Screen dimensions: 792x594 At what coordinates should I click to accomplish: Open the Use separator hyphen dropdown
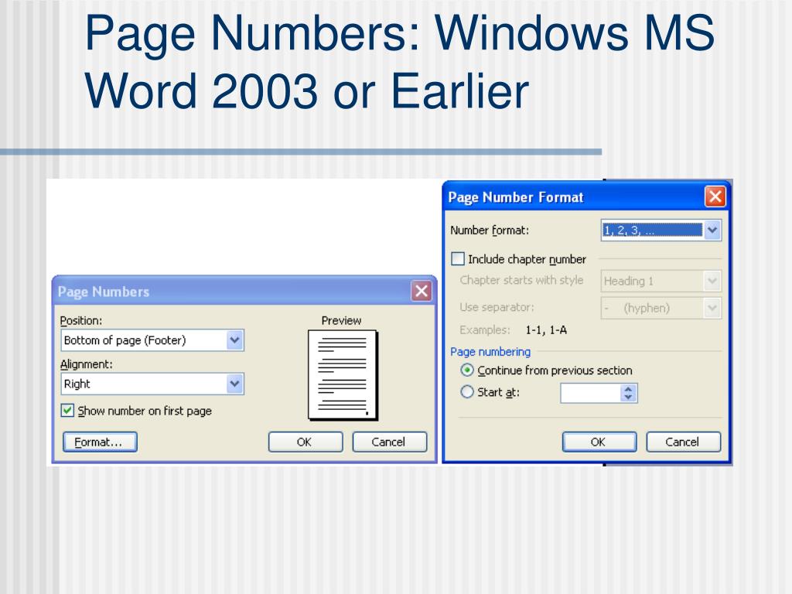[x=661, y=308]
